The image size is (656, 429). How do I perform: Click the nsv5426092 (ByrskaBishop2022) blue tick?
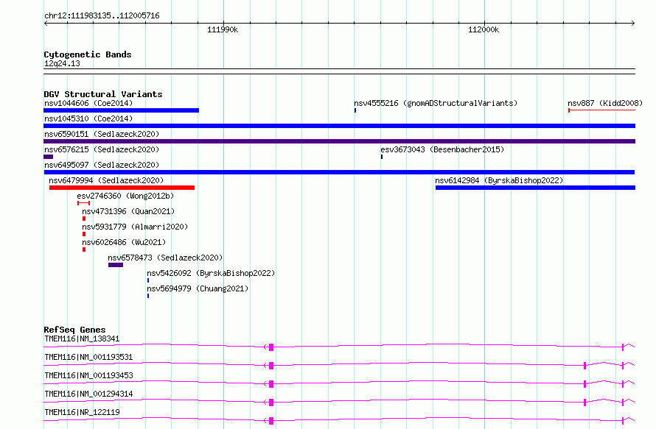(x=148, y=280)
